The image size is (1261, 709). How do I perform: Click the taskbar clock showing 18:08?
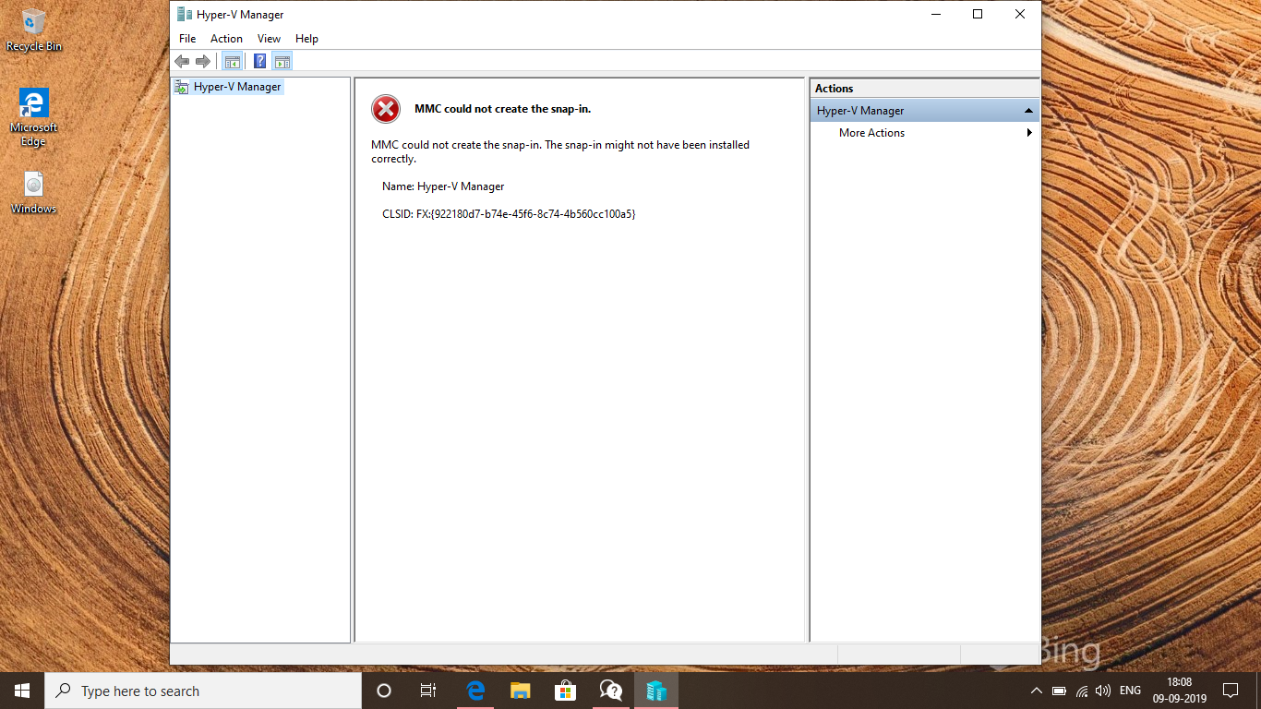click(x=1179, y=691)
